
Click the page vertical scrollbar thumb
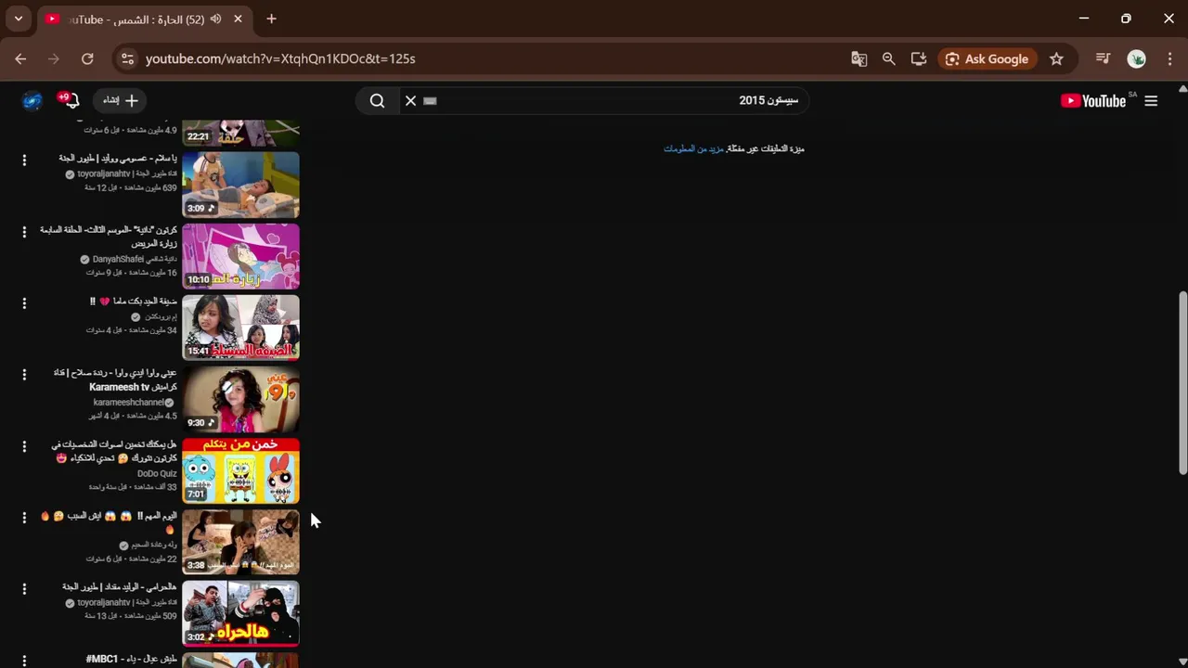point(1182,384)
